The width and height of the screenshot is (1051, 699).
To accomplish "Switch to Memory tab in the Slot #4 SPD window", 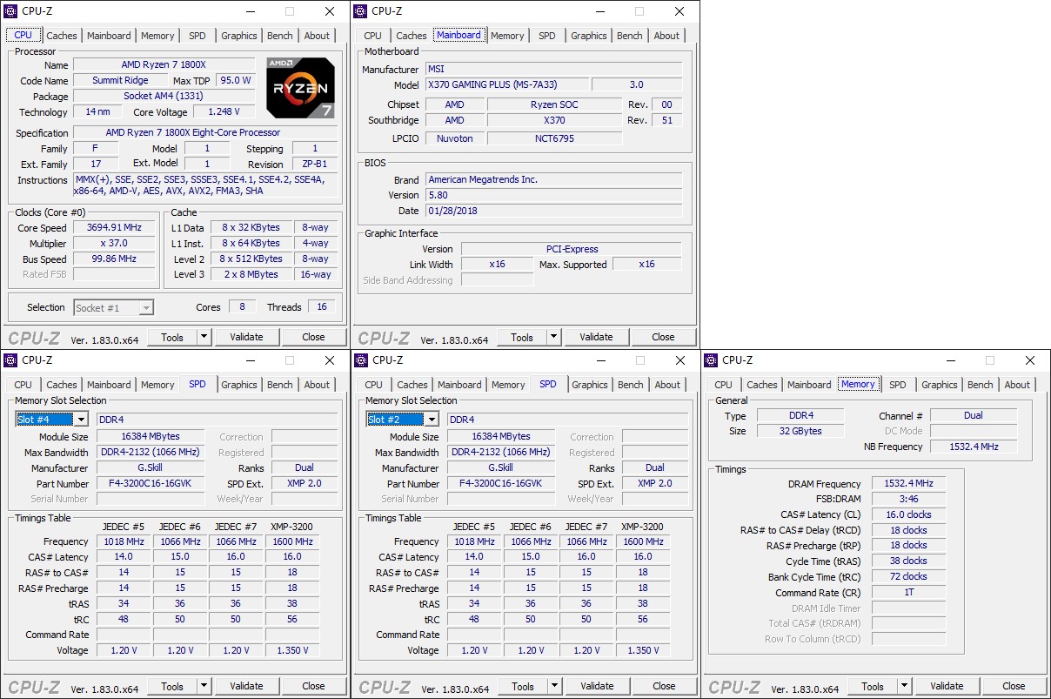I will click(157, 385).
